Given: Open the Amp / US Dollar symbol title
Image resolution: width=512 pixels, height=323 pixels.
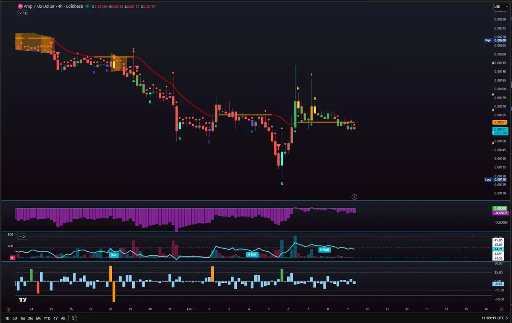Looking at the screenshot, I should [x=54, y=6].
